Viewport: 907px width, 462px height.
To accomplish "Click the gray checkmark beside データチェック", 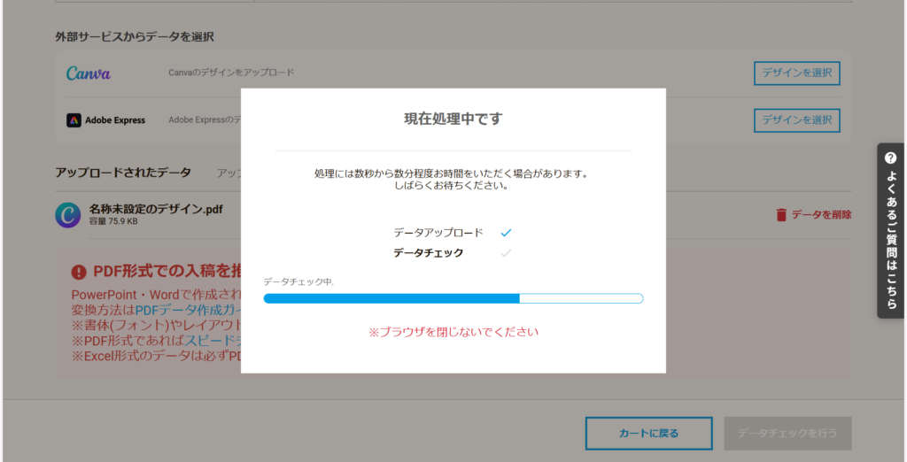I will pyautogui.click(x=506, y=253).
